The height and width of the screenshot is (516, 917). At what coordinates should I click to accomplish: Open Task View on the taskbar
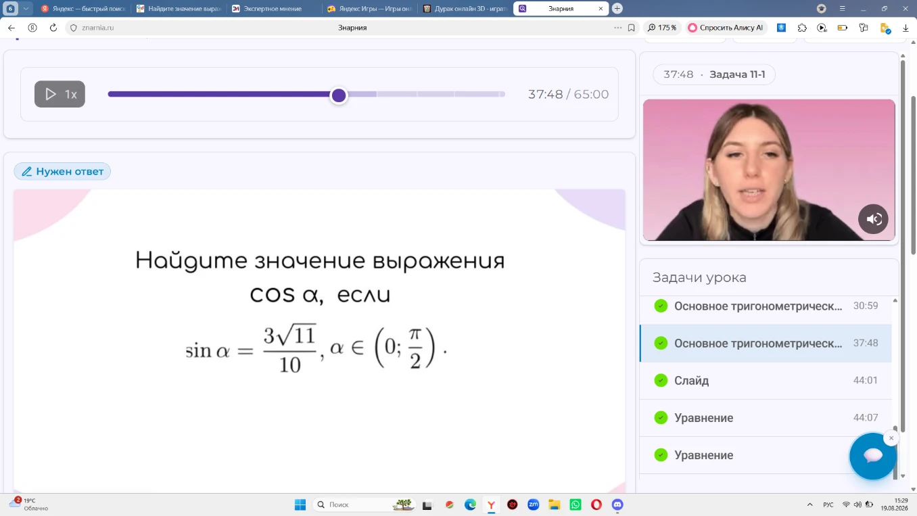point(427,505)
